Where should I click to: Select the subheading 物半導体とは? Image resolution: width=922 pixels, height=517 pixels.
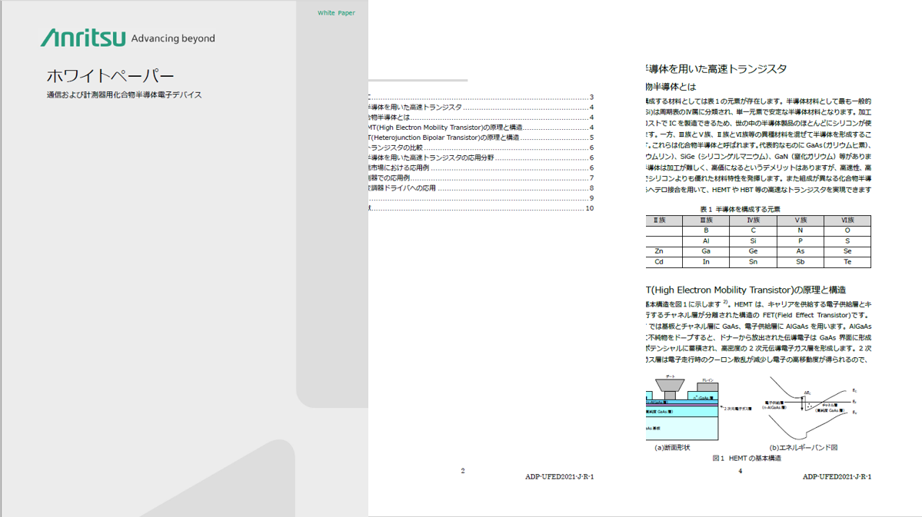pyautogui.click(x=671, y=87)
